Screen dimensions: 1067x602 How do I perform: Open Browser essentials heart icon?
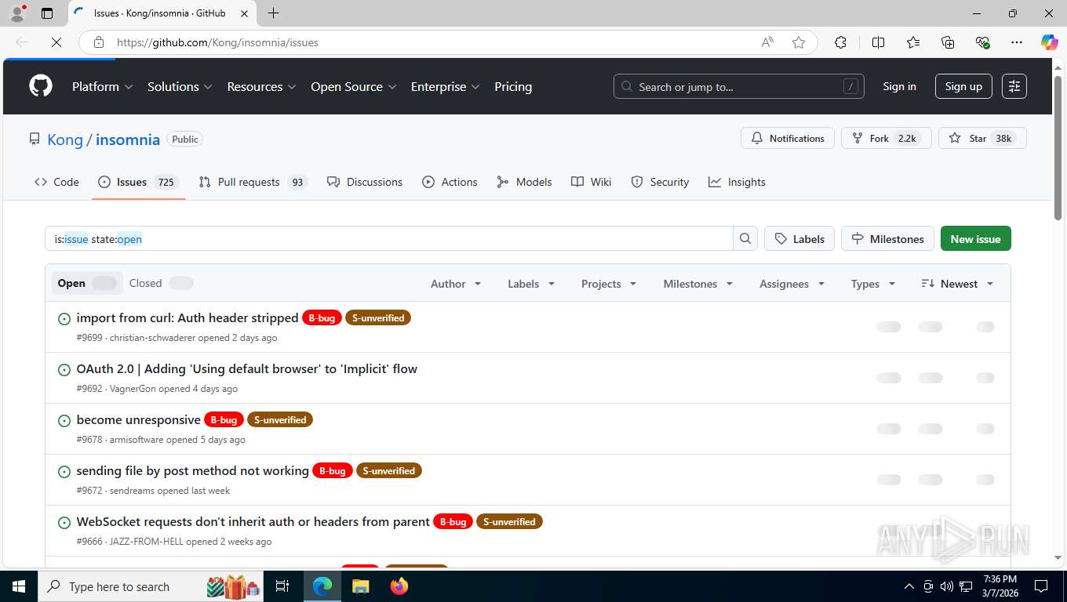(982, 42)
